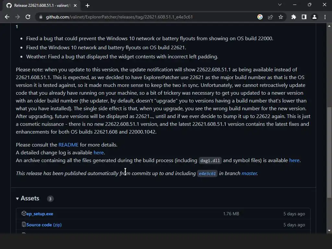Reload the GitHub release page
332x249 pixels.
tap(28, 17)
